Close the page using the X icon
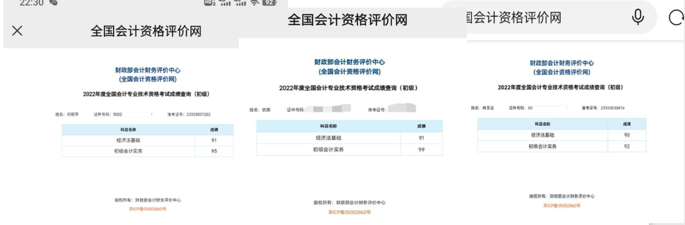 click(x=17, y=31)
